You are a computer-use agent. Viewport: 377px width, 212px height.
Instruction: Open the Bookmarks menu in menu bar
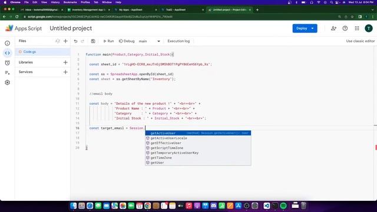70,2
